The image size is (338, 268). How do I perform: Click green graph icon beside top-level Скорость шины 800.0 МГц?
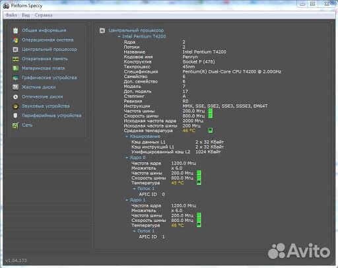[211, 116]
